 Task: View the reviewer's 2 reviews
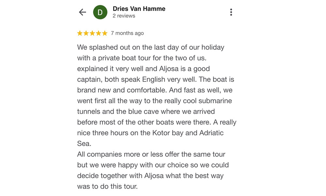point(124,16)
